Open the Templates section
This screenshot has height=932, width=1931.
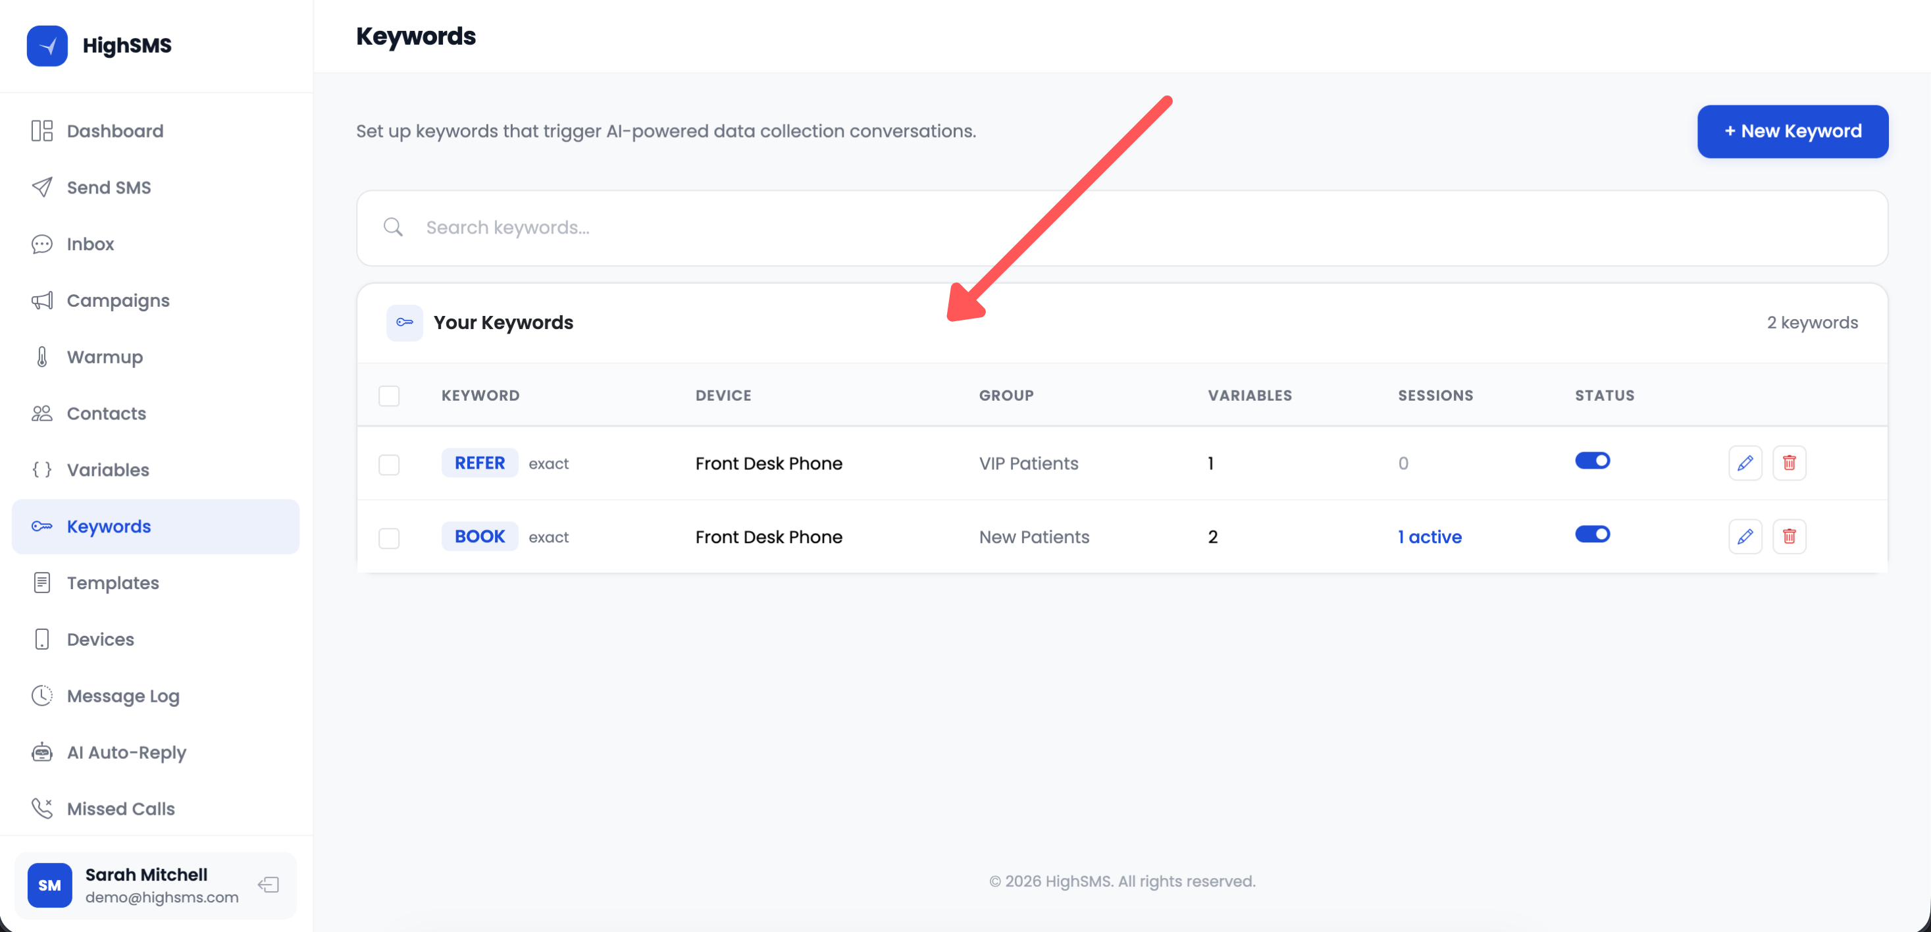(x=113, y=582)
